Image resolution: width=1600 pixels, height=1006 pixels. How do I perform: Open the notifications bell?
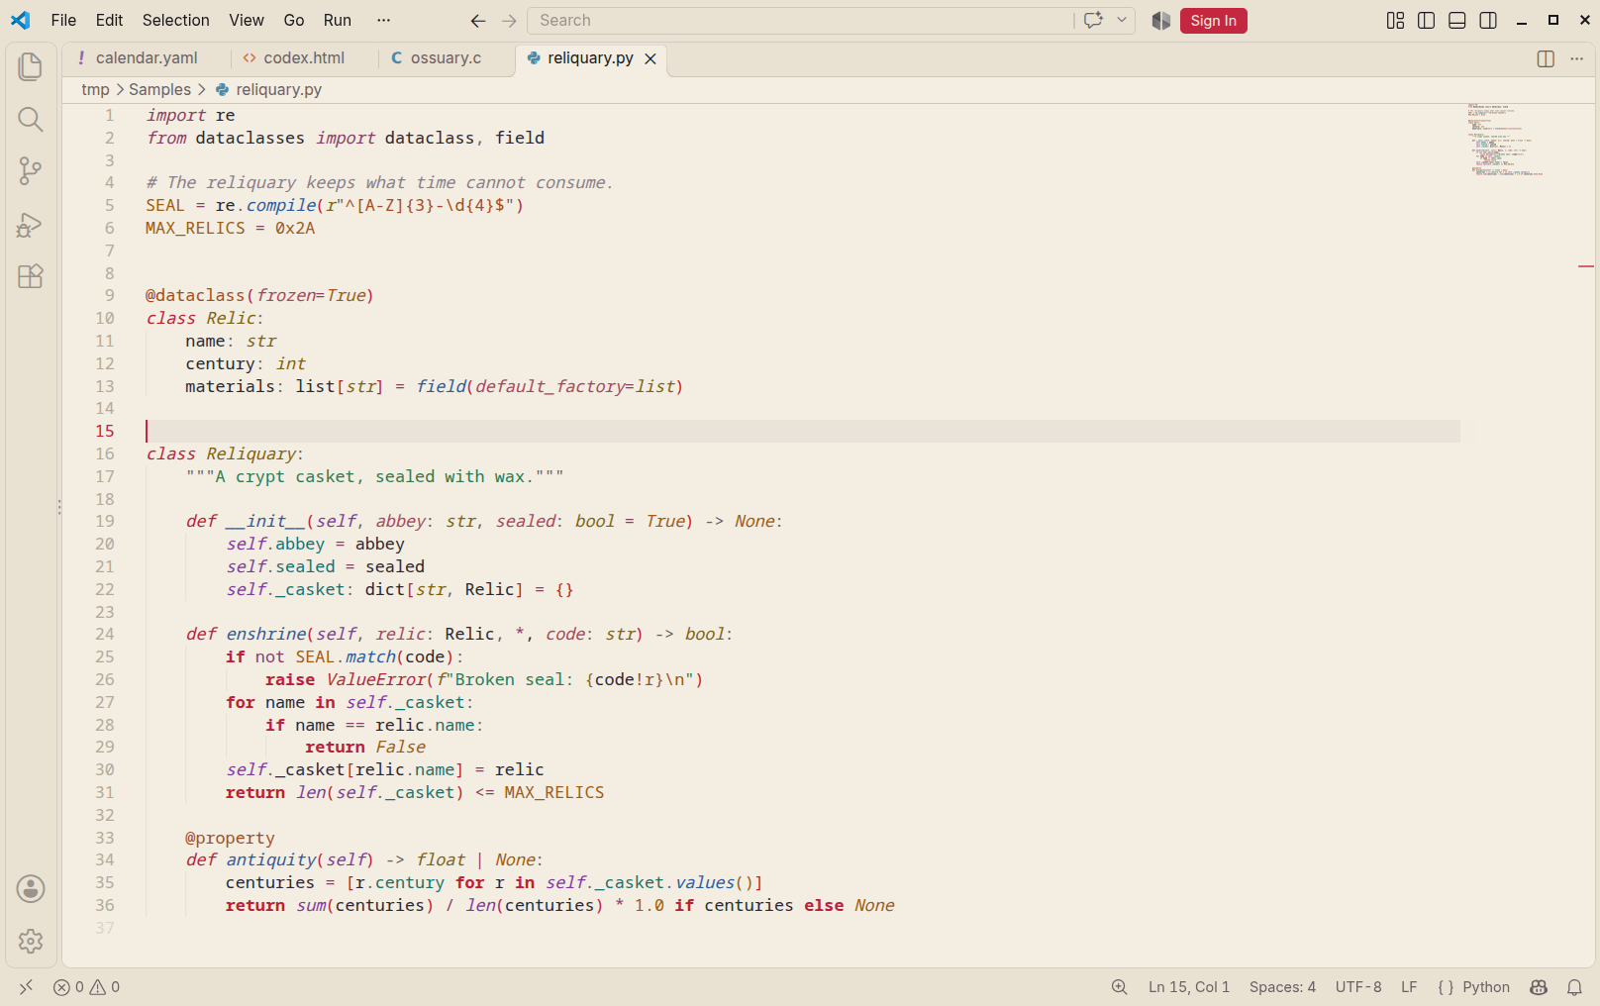pos(1574,987)
